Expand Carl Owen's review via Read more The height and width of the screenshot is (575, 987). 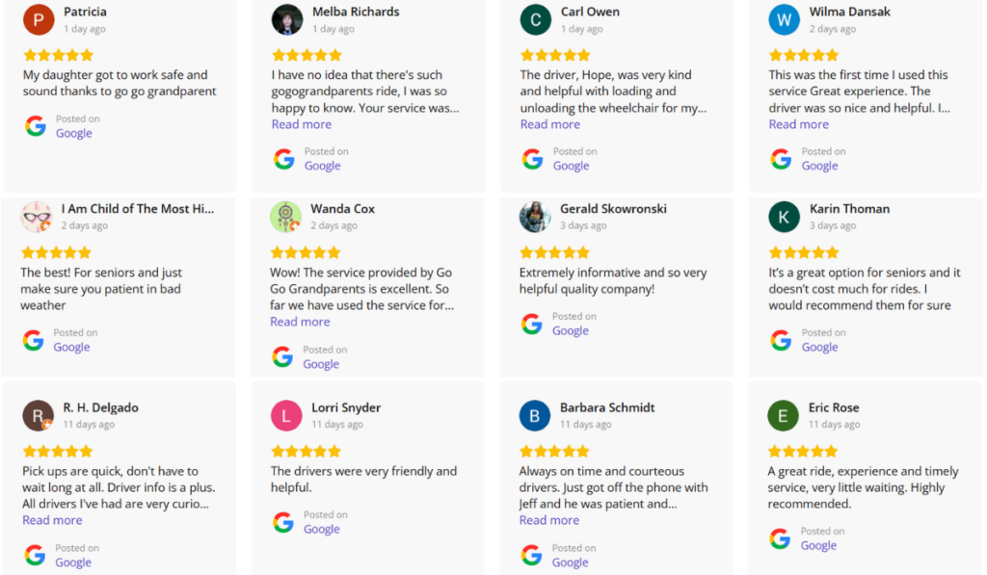coord(550,124)
